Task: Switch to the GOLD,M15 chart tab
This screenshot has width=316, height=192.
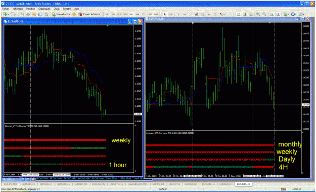Action: (174, 184)
